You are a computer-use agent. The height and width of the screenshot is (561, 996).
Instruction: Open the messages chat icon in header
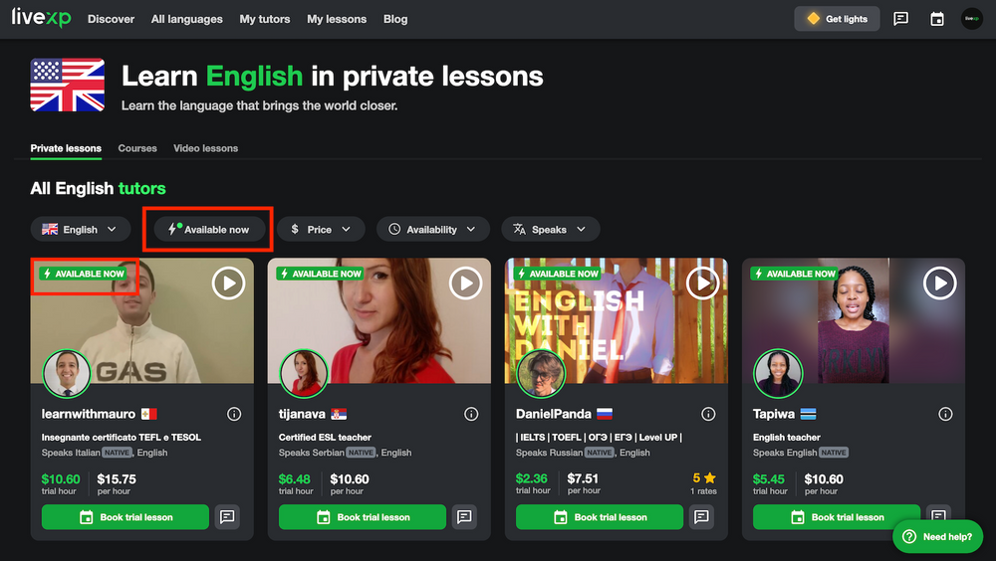click(900, 19)
